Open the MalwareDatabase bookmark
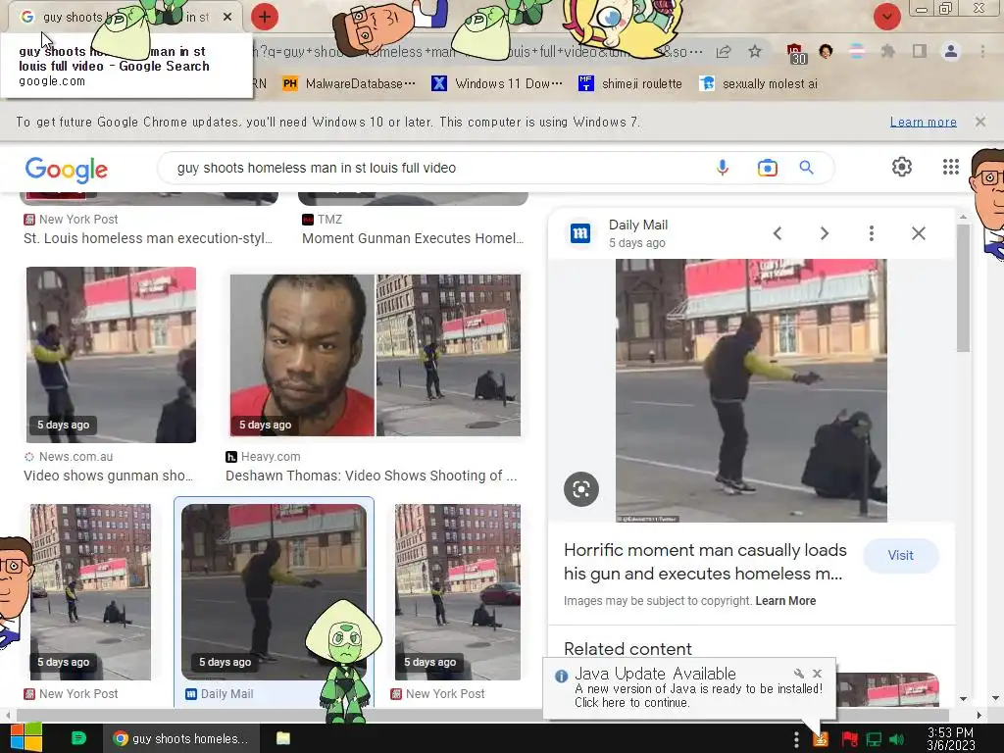Image resolution: width=1004 pixels, height=753 pixels. pos(349,84)
